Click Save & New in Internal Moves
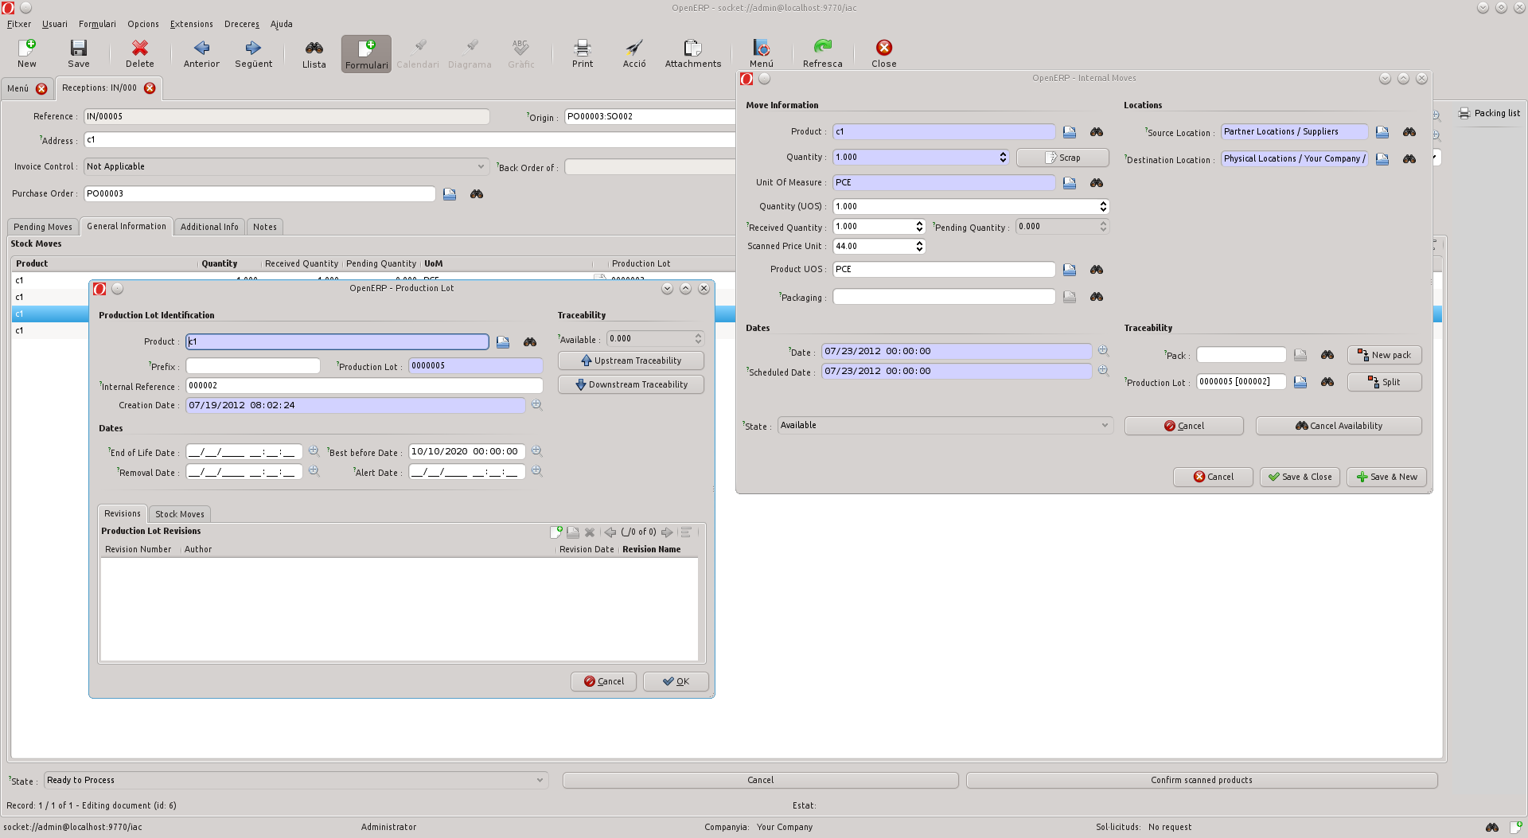Image resolution: width=1528 pixels, height=838 pixels. [1386, 477]
